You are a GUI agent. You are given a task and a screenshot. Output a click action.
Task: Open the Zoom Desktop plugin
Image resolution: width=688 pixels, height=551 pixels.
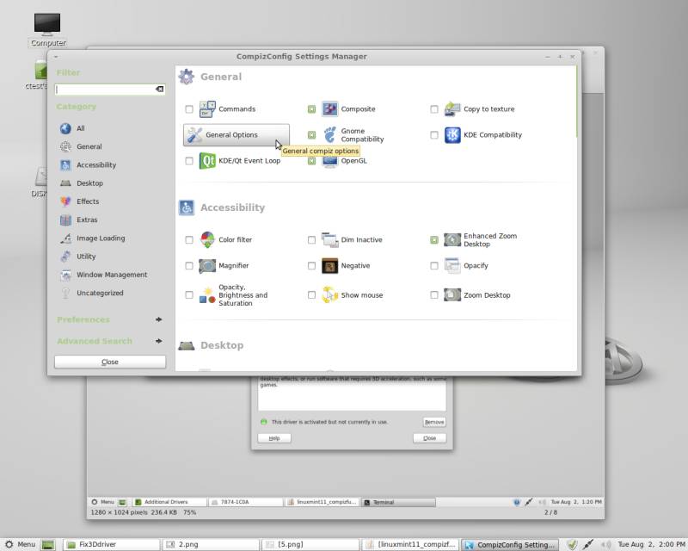point(477,295)
